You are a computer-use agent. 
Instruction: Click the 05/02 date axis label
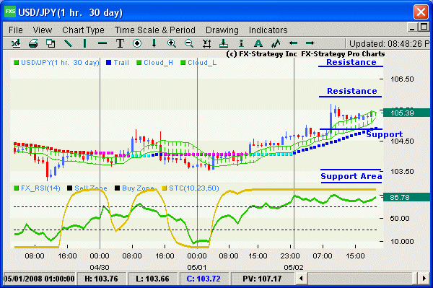pyautogui.click(x=294, y=267)
